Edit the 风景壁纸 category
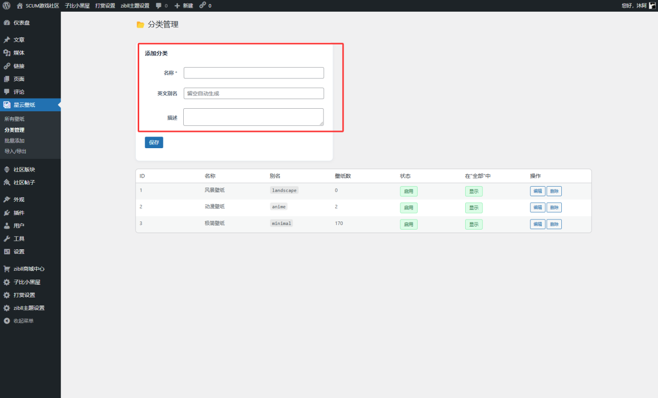Screen dimensions: 658x398 click(538, 191)
